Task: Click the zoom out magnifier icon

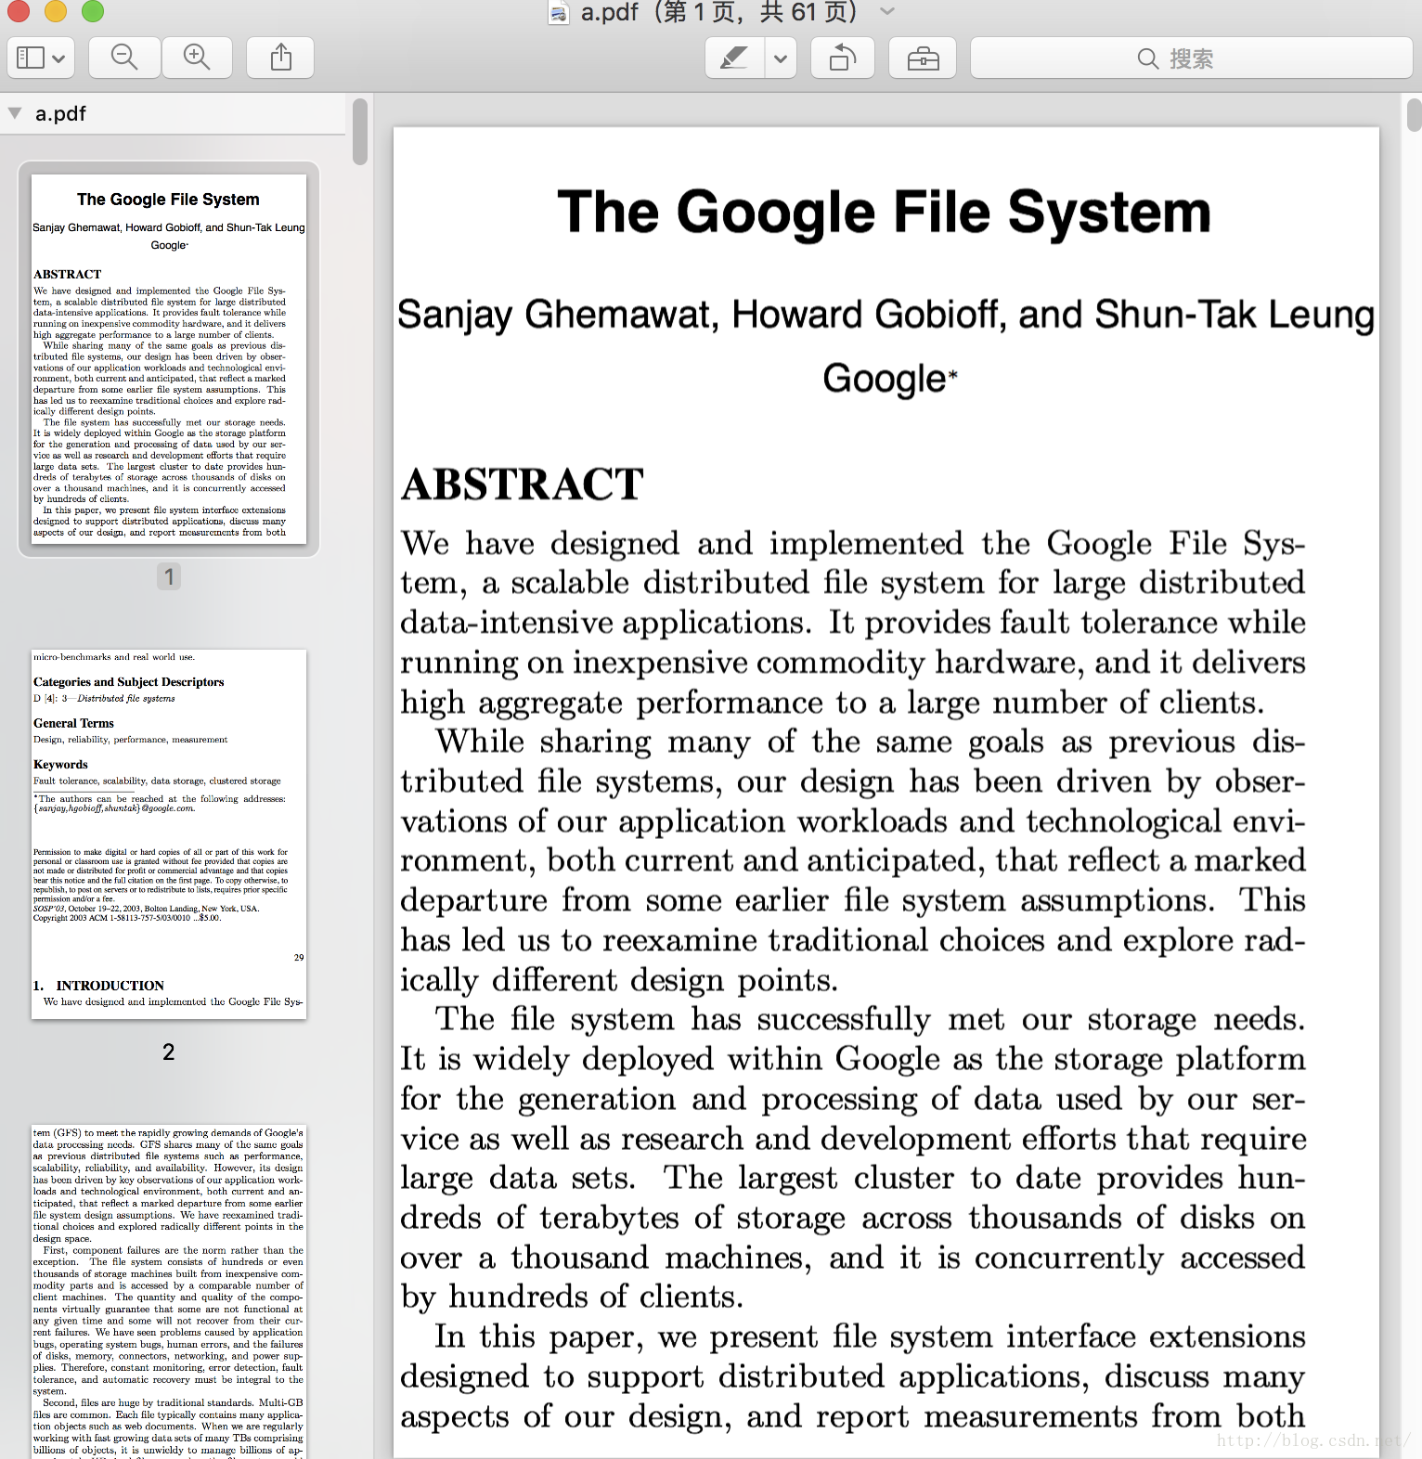Action: coord(124,58)
